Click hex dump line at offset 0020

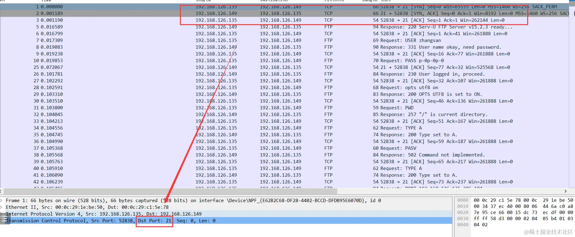pyautogui.click(x=515, y=213)
